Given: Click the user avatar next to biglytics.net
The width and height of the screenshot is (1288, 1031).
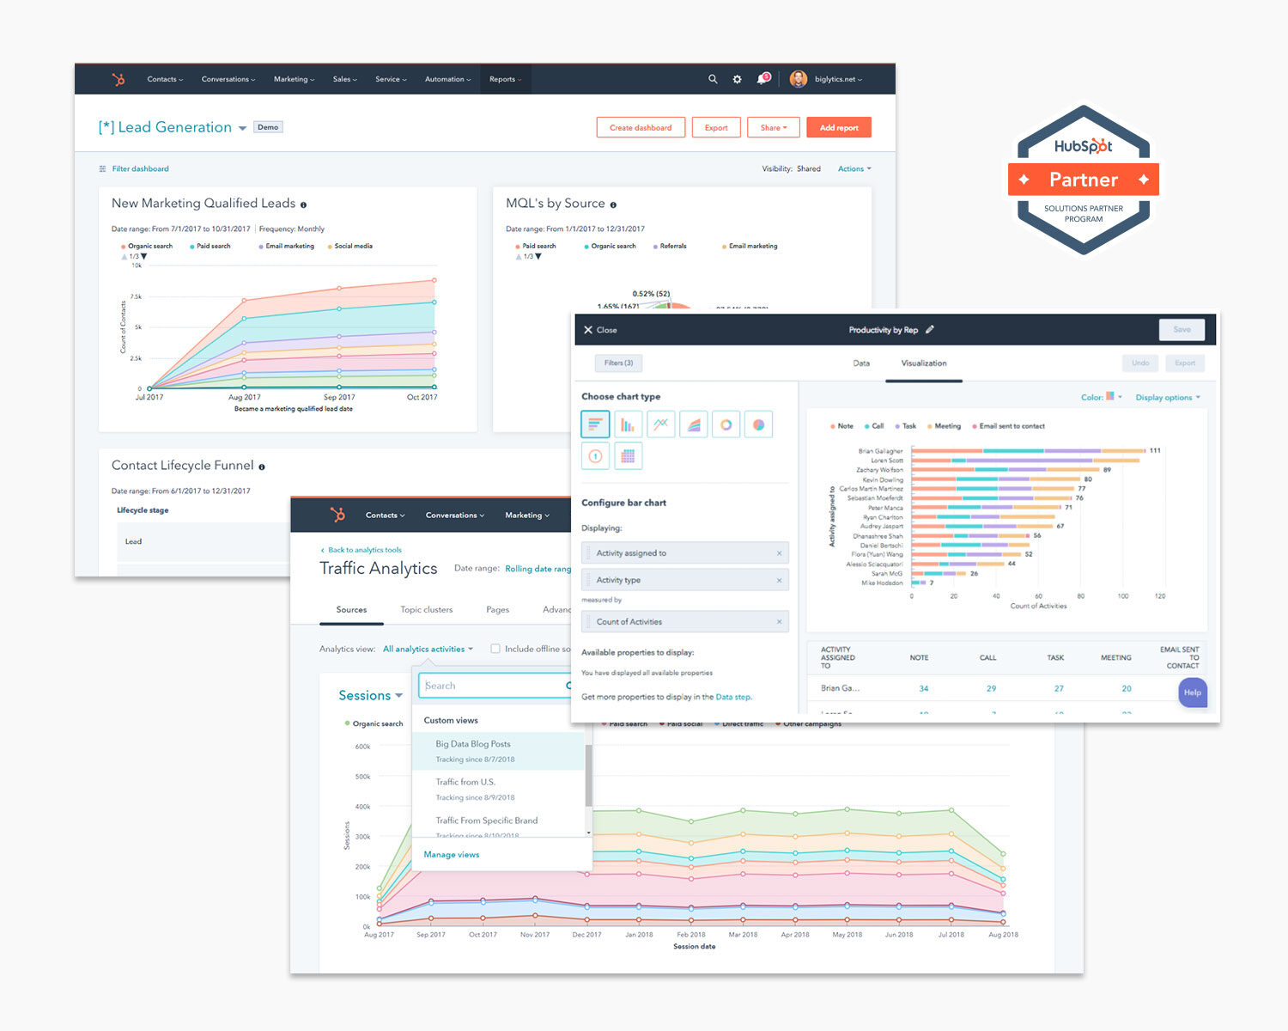Looking at the screenshot, I should [799, 79].
